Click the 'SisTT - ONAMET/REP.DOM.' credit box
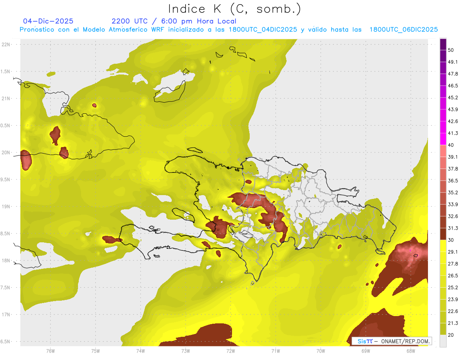461x356 pixels. (x=392, y=341)
